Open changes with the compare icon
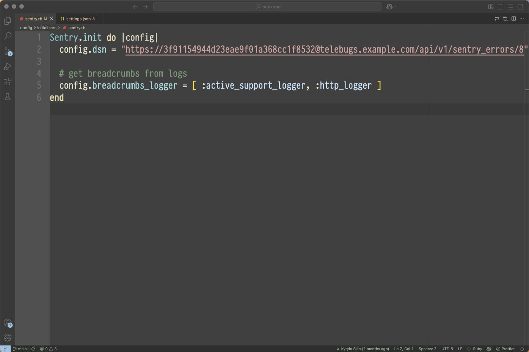Image resolution: width=529 pixels, height=352 pixels. tap(505, 19)
